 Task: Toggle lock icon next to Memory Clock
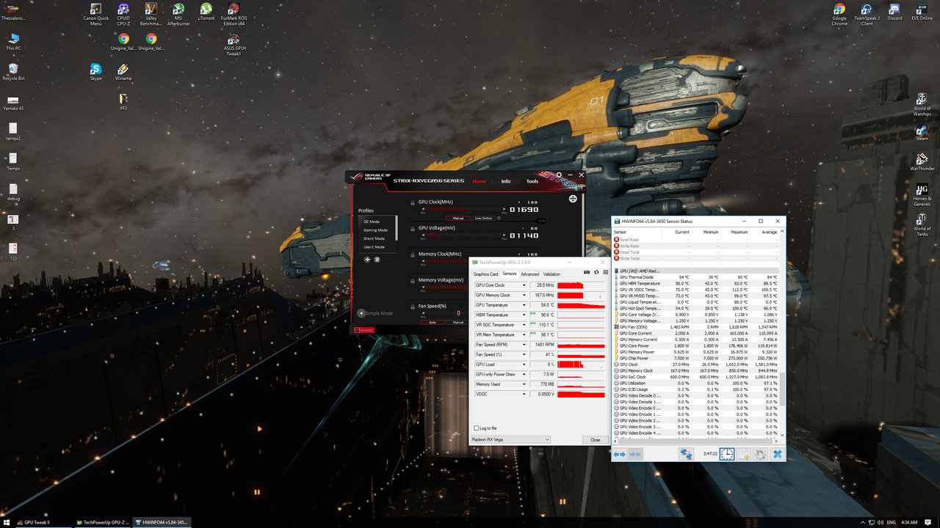click(x=413, y=255)
